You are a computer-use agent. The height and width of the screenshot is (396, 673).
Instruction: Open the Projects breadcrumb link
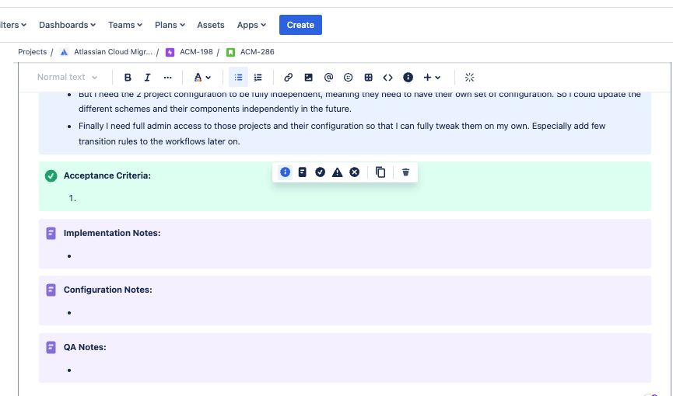pos(32,52)
